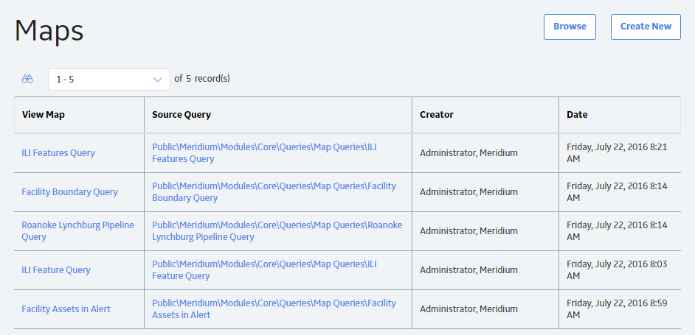Click the binoculars search icon
The width and height of the screenshot is (695, 335).
(27, 80)
